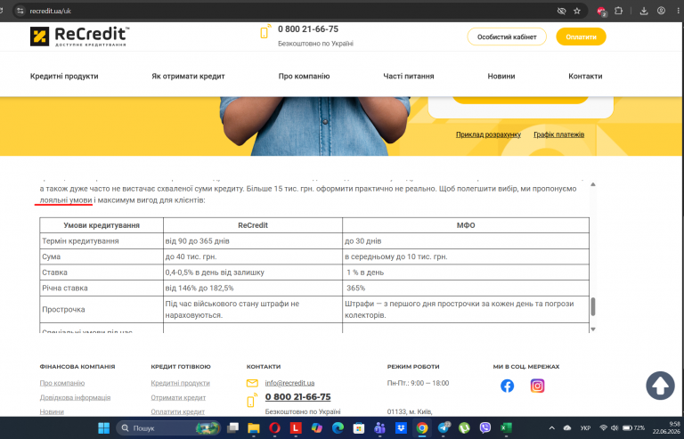This screenshot has width=684, height=439.
Task: Show hidden tray icons chevron
Action: pyautogui.click(x=552, y=428)
